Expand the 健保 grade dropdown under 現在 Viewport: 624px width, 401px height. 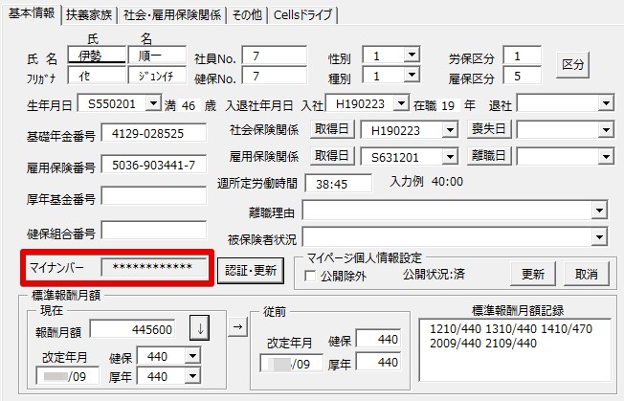click(x=192, y=355)
